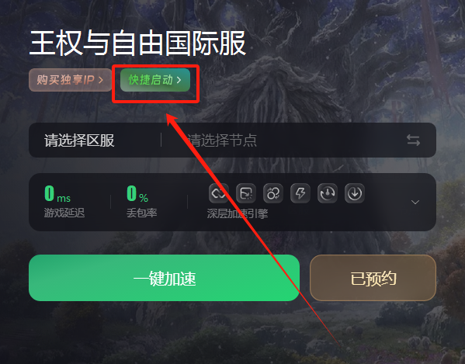The height and width of the screenshot is (364, 465).
Task: Click the 已预约 reserved button
Action: click(x=373, y=278)
